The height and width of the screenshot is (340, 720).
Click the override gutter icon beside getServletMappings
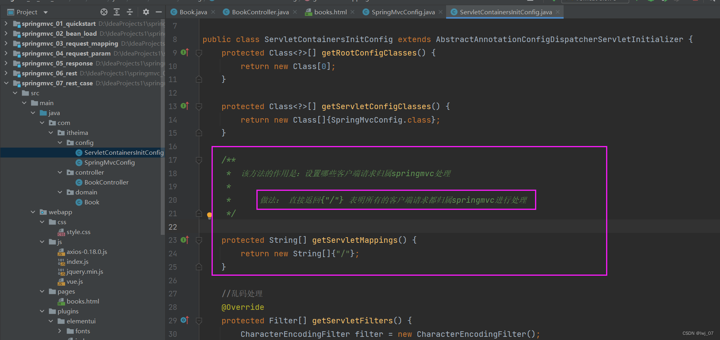pos(185,240)
